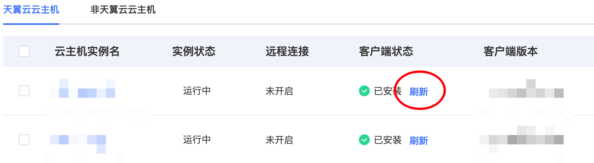The height and width of the screenshot is (163, 594).
Task: Click the first row's client version value
Action: click(526, 92)
